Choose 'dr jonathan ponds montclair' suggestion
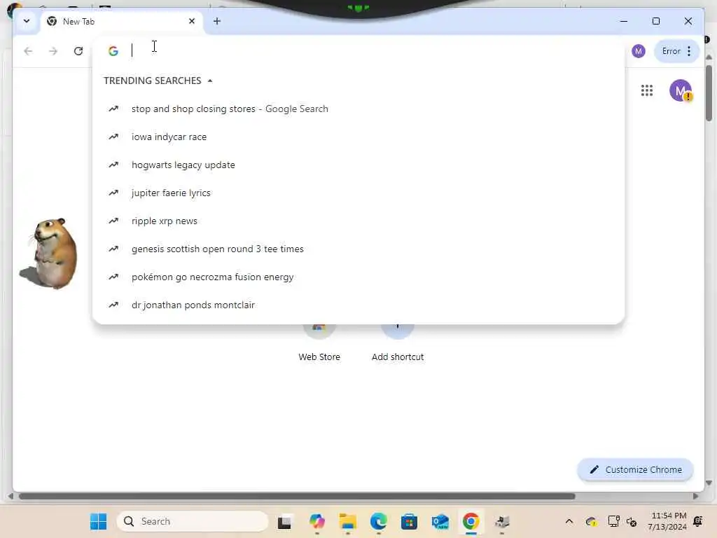The height and width of the screenshot is (538, 717). coord(358,305)
